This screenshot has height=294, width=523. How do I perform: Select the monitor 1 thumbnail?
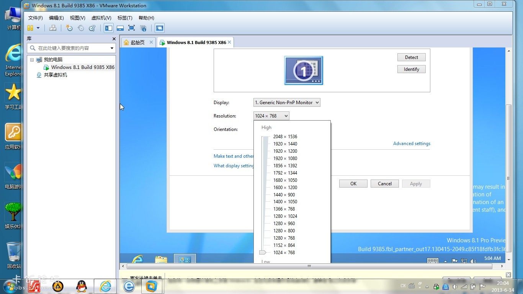[304, 70]
